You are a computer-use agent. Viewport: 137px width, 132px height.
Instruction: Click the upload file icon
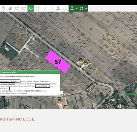click(x=58, y=8)
